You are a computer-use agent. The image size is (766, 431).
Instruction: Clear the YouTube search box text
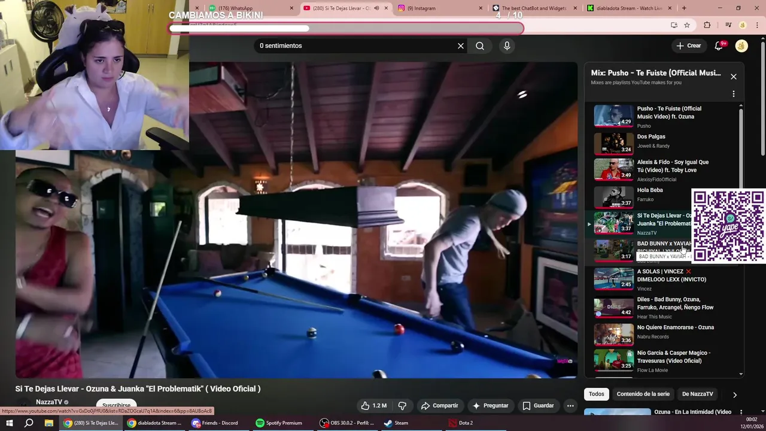click(x=461, y=46)
